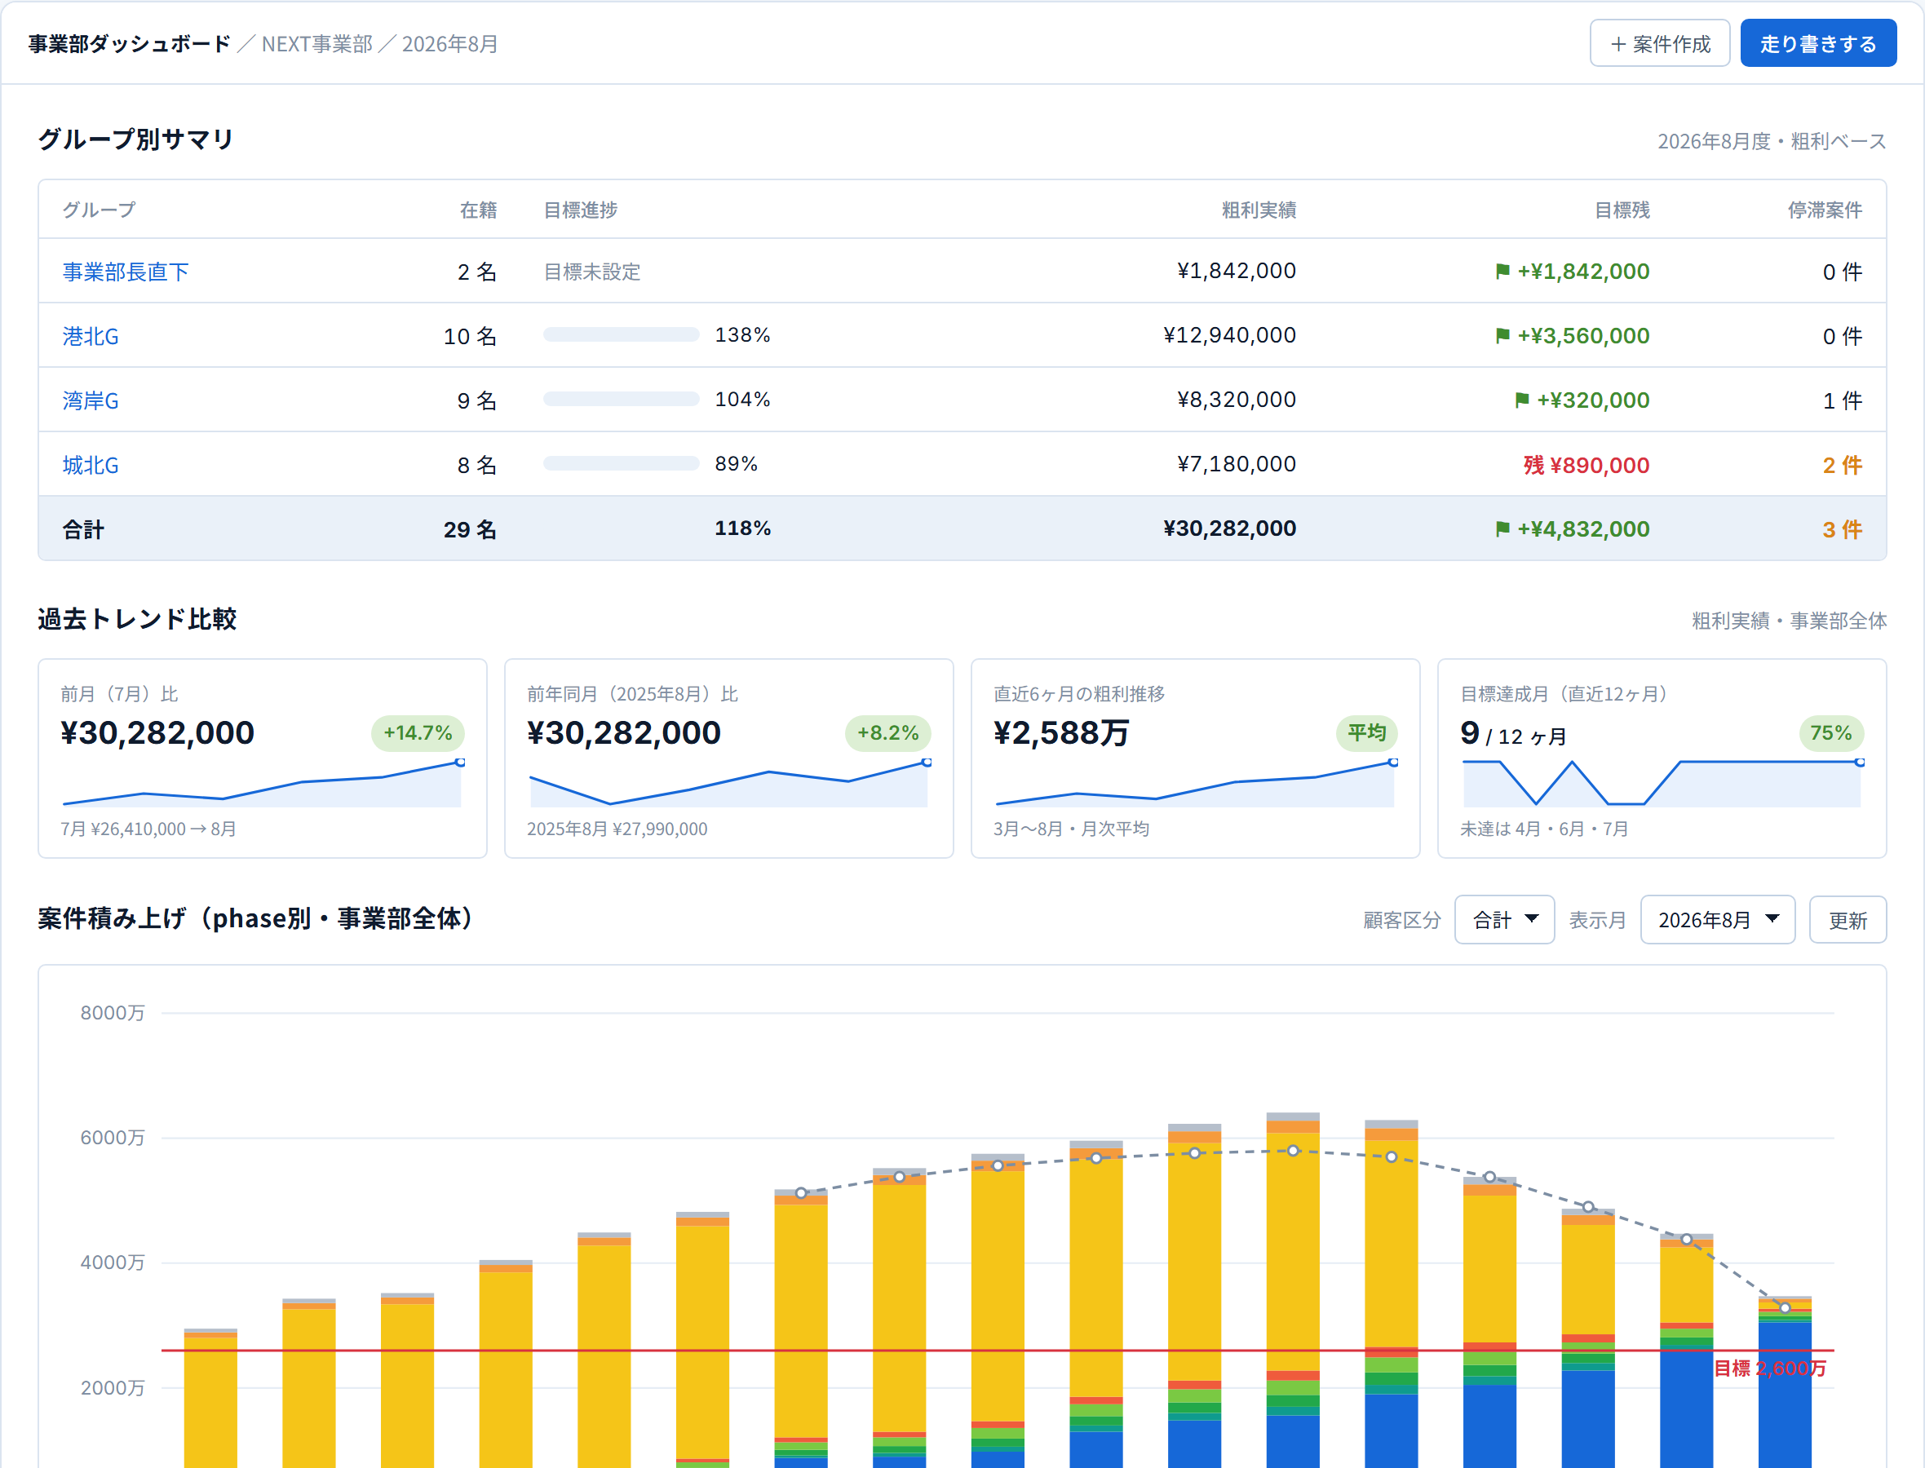The height and width of the screenshot is (1468, 1925).
Task: Click the 粗利実績 column header
Action: coord(1259,210)
